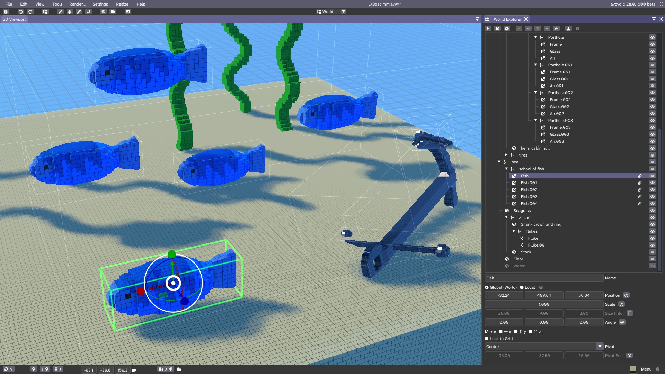
Task: Click the delete node X icon
Action: point(507,29)
